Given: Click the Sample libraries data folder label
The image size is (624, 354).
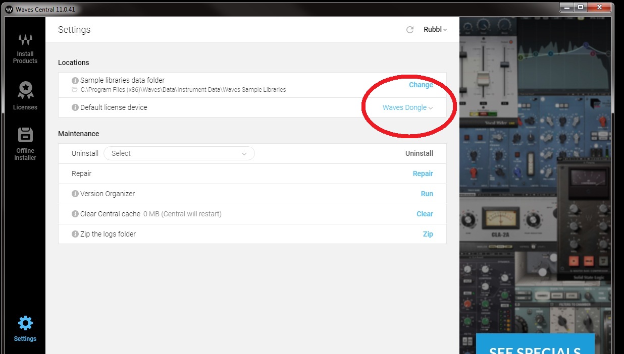Looking at the screenshot, I should 122,80.
